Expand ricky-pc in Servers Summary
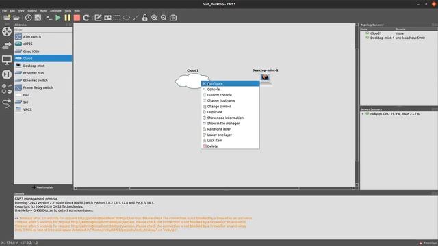Image resolution: width=438 pixels, height=246 pixels. click(x=363, y=114)
